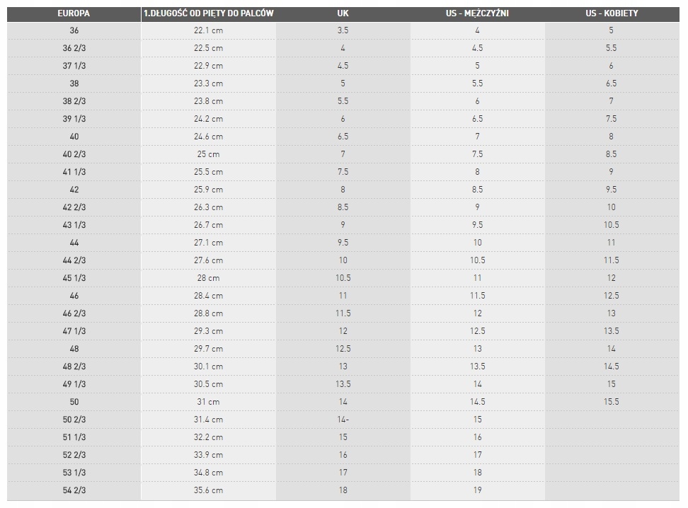Viewport: 688px width, 508px height.
Task: Click the UK column header
Action: click(x=343, y=13)
